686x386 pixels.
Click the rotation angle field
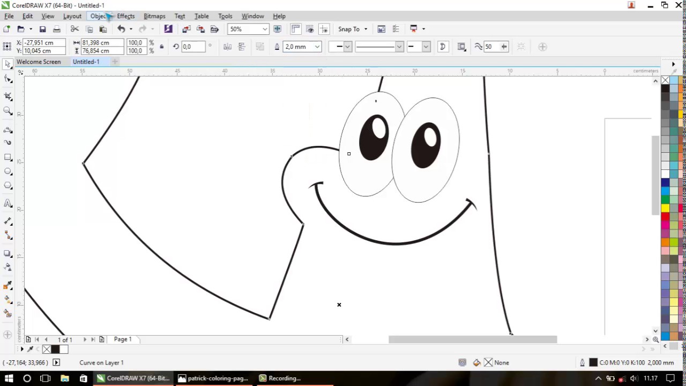193,47
